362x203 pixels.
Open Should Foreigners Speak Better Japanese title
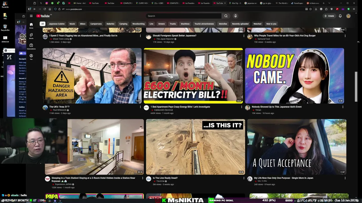point(174,36)
